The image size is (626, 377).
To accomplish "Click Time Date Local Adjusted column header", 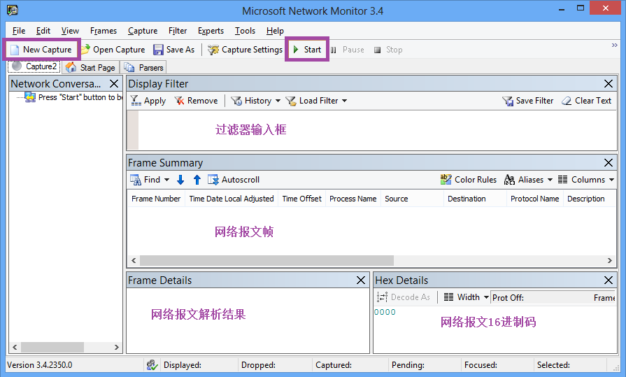I will [232, 199].
